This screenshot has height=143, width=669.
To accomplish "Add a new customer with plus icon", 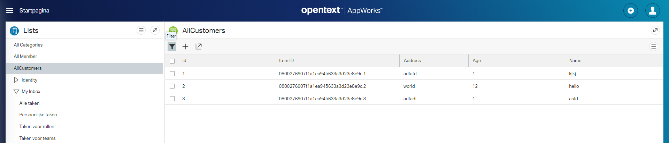I will [x=185, y=47].
